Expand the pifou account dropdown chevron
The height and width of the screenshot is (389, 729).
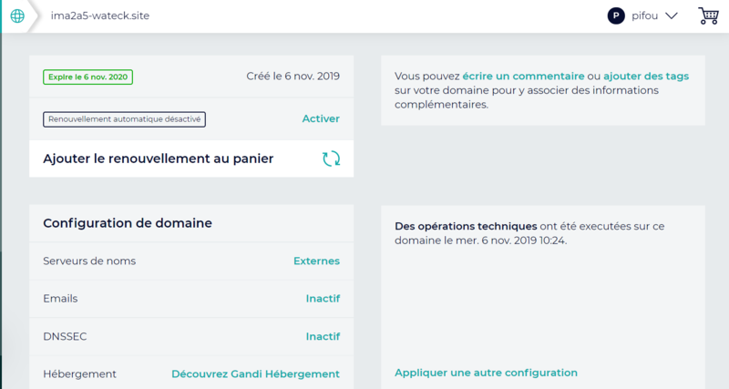pyautogui.click(x=672, y=15)
